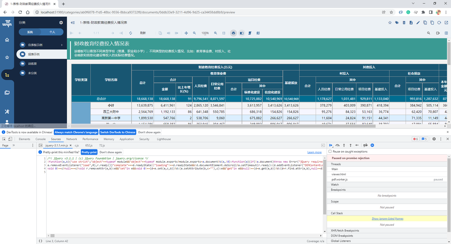Viewport: 451px width, 244px height.
Task: Click the Wyn home icon in sidebar
Action: coord(7,40)
